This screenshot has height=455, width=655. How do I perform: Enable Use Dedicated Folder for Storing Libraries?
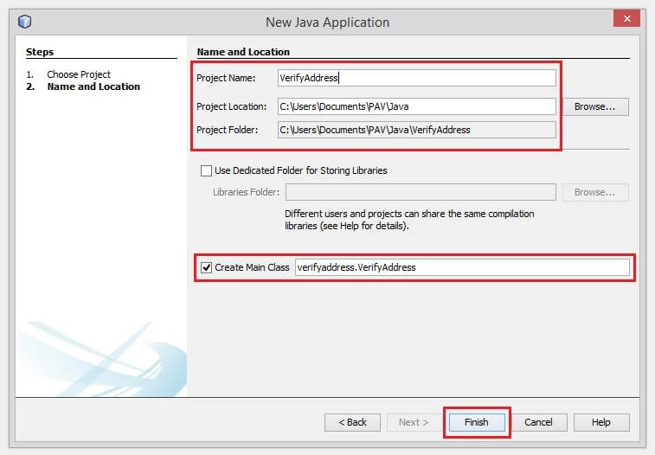point(206,170)
